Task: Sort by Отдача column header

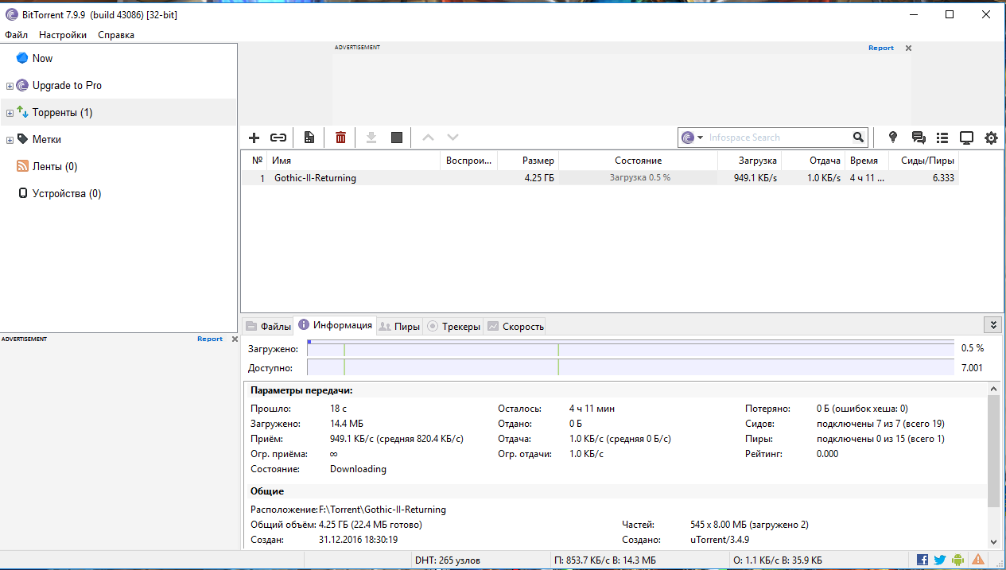Action: point(813,161)
